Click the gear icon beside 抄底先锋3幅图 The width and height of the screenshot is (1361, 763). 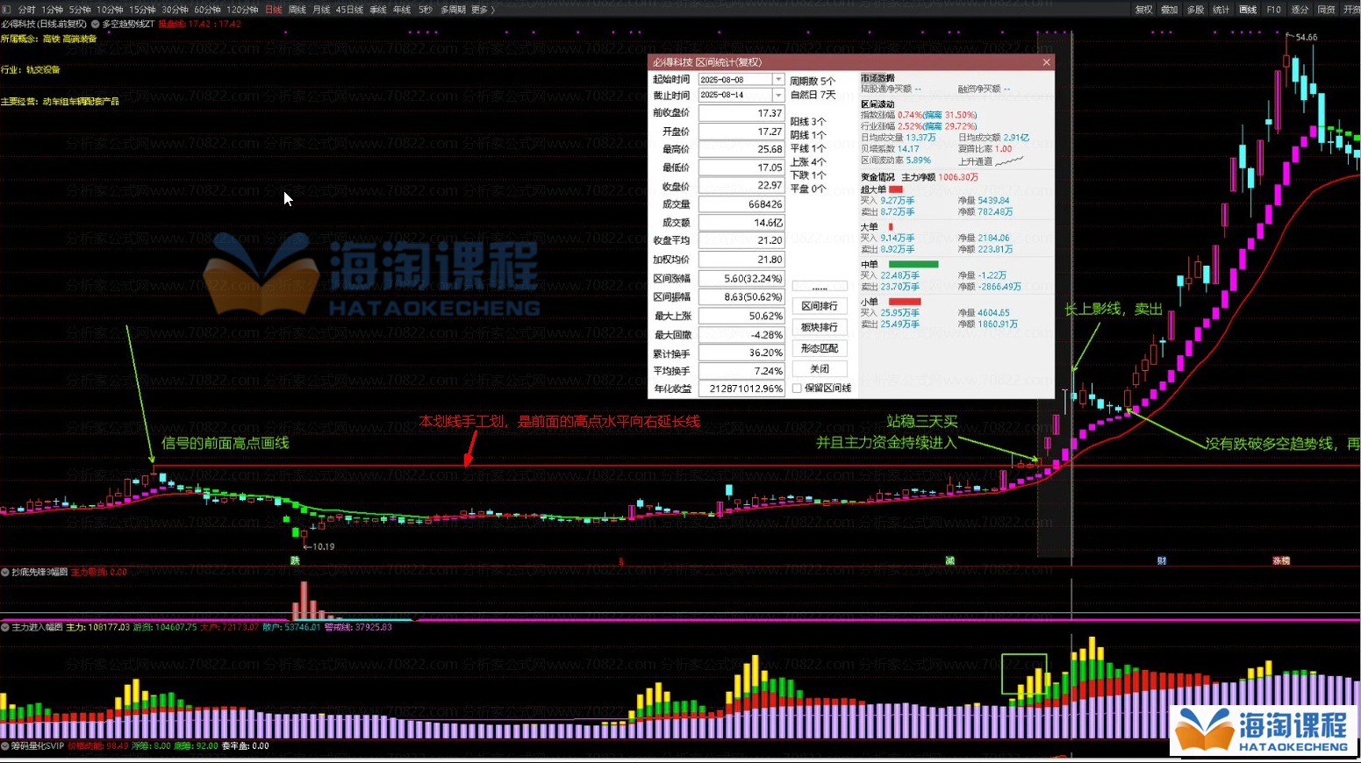[x=5, y=572]
